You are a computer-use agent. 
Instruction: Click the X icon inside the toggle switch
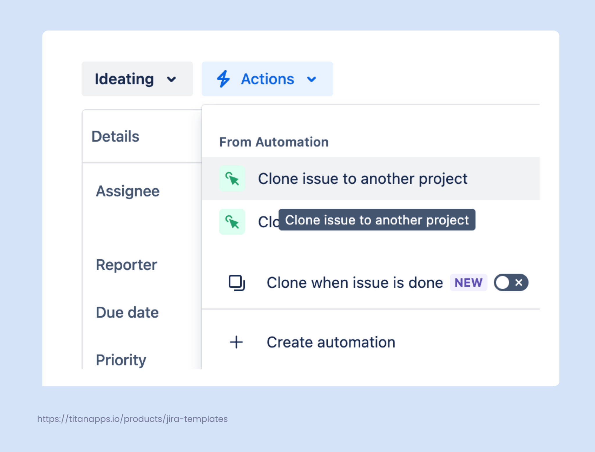click(519, 282)
